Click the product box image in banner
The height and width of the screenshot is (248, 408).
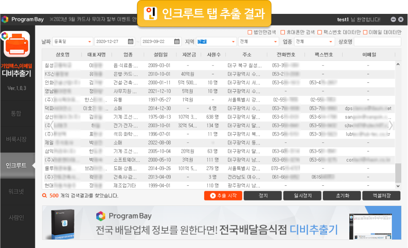(x=62, y=223)
